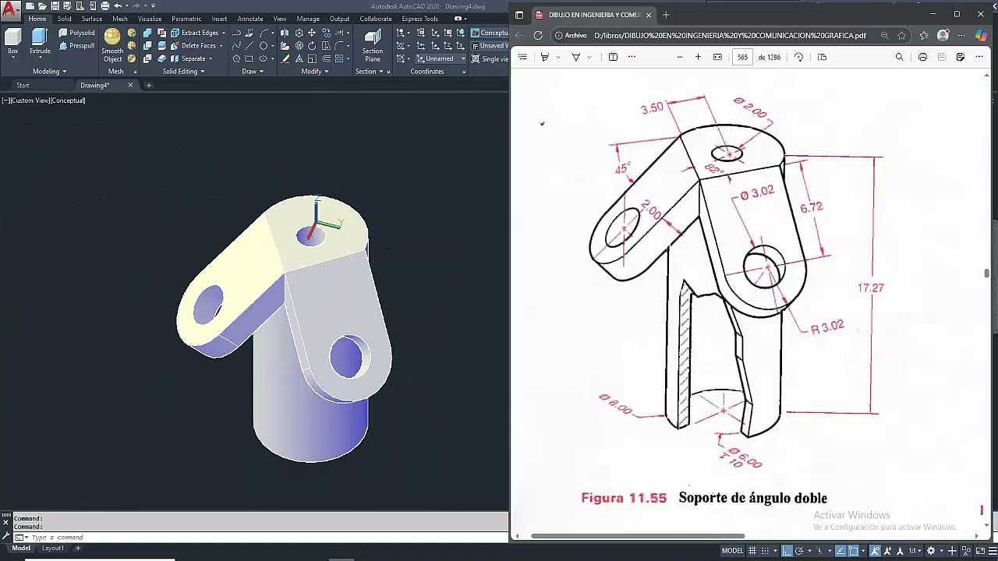The width and height of the screenshot is (998, 561).
Task: Open the Unnamed UCS dropdown
Action: 441,58
